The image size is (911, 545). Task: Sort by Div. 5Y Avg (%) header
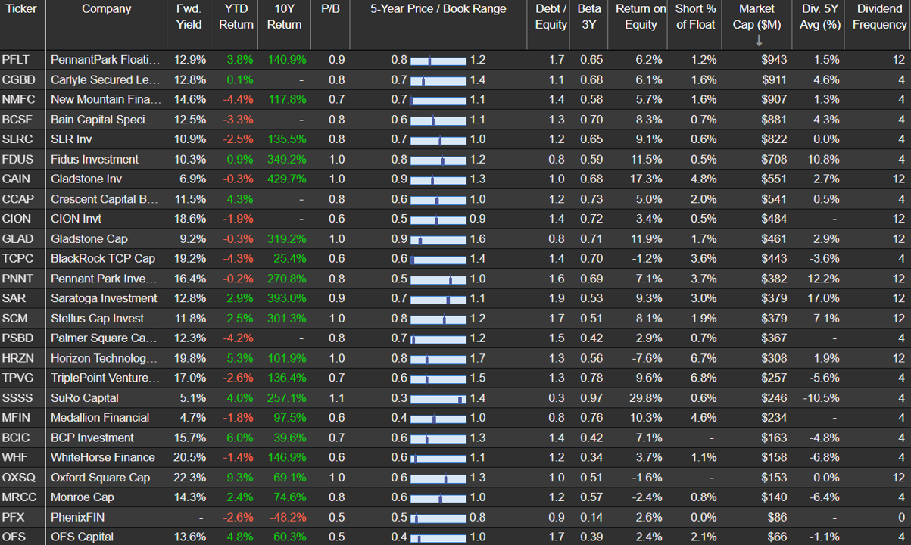[820, 17]
